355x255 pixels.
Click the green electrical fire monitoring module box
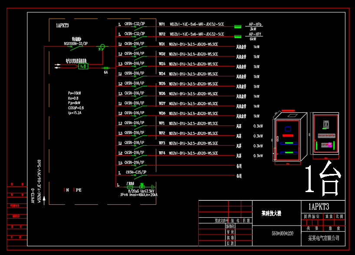[83, 66]
